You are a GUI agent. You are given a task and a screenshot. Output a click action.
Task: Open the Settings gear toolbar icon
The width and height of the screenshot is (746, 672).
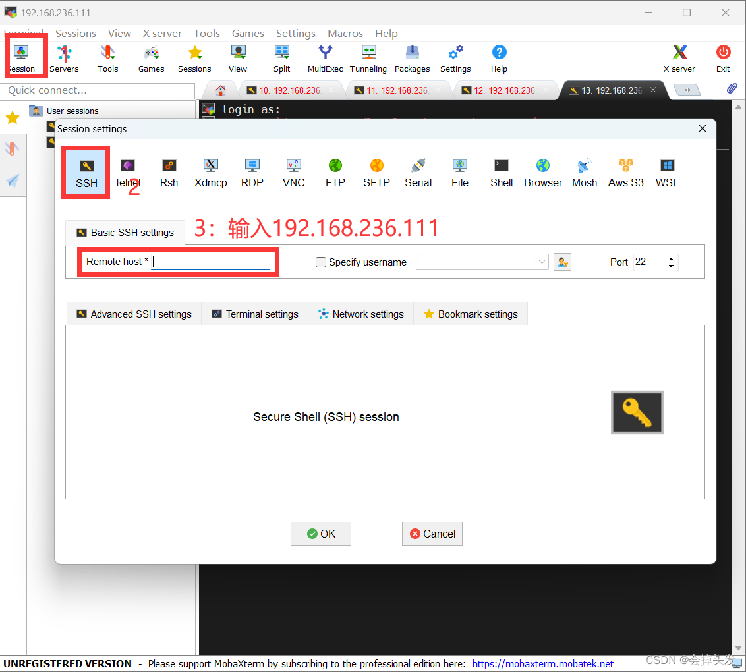[x=455, y=59]
